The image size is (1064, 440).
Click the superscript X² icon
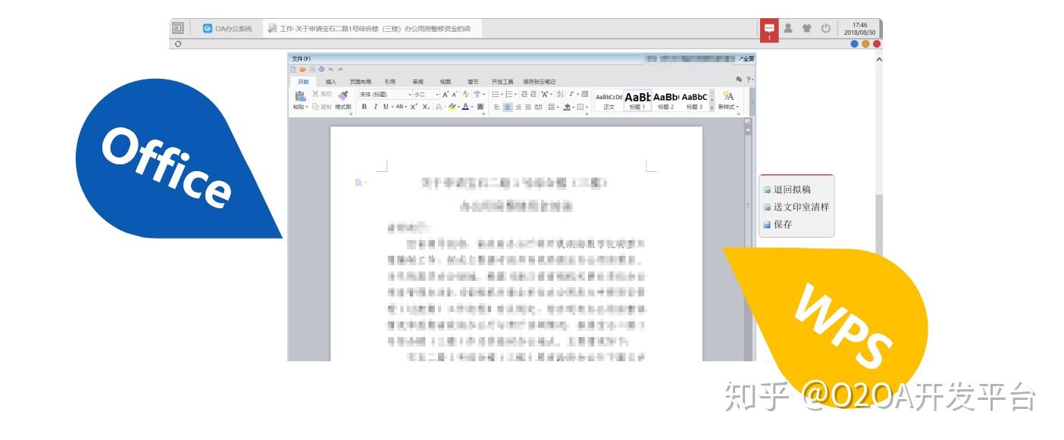tap(414, 107)
